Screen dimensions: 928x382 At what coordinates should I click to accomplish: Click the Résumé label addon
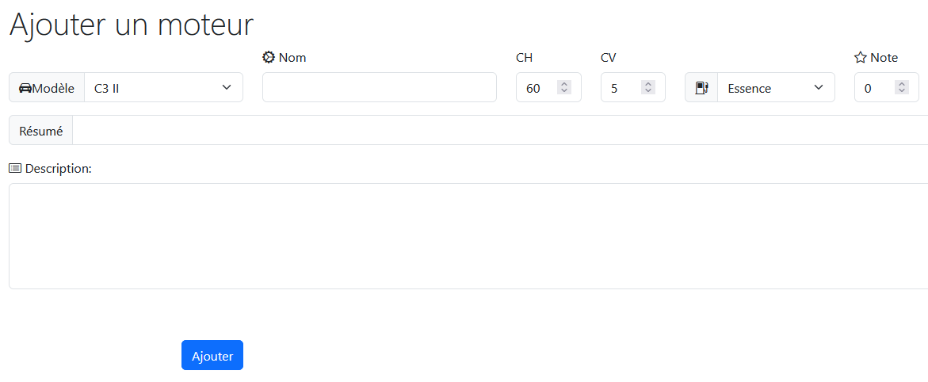tap(41, 131)
